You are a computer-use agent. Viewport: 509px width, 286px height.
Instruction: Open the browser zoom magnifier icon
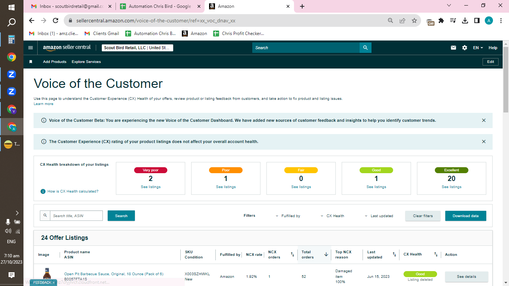[x=391, y=20]
